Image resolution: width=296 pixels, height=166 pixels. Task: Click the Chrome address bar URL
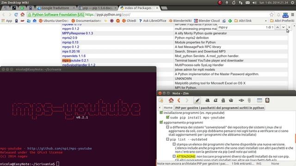point(108,14)
